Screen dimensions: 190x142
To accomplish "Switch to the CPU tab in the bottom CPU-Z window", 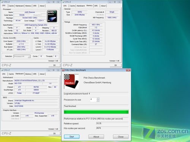I will coord(4,74).
